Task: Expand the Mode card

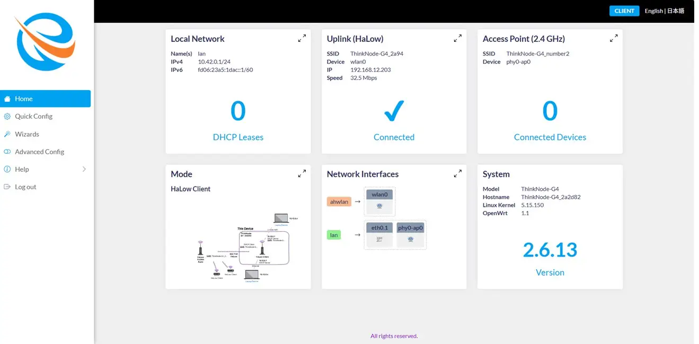Action: point(302,173)
